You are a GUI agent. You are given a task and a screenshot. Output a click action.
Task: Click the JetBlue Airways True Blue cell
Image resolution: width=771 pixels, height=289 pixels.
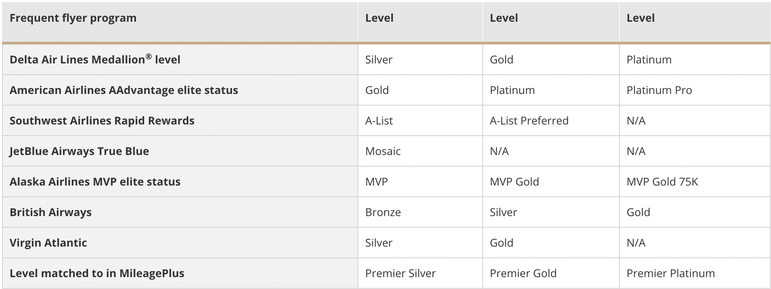180,151
